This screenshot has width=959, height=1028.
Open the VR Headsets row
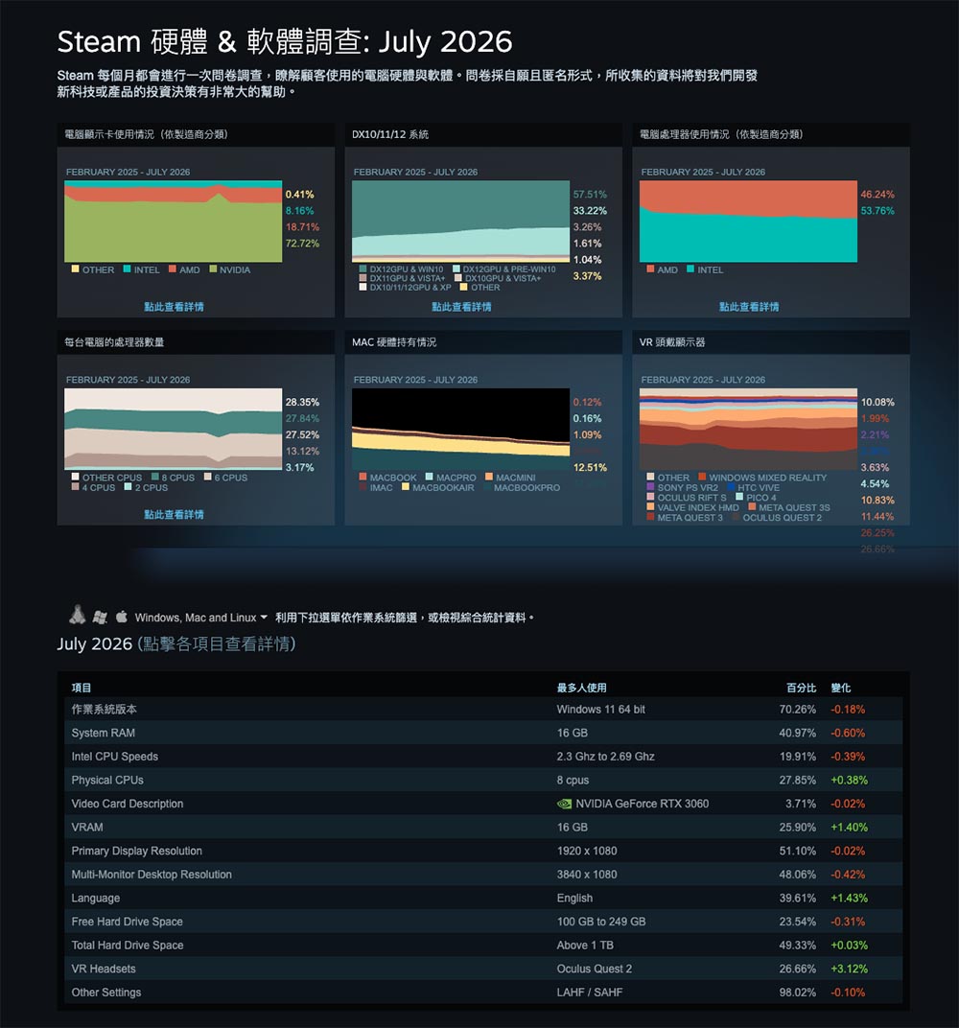pyautogui.click(x=483, y=969)
